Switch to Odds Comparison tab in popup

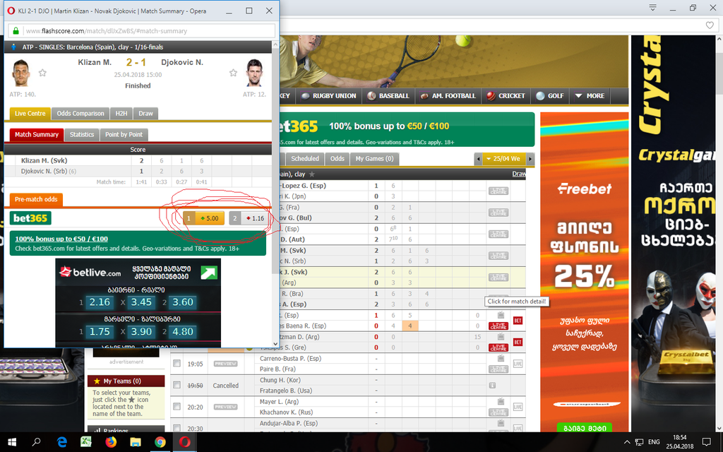80,114
